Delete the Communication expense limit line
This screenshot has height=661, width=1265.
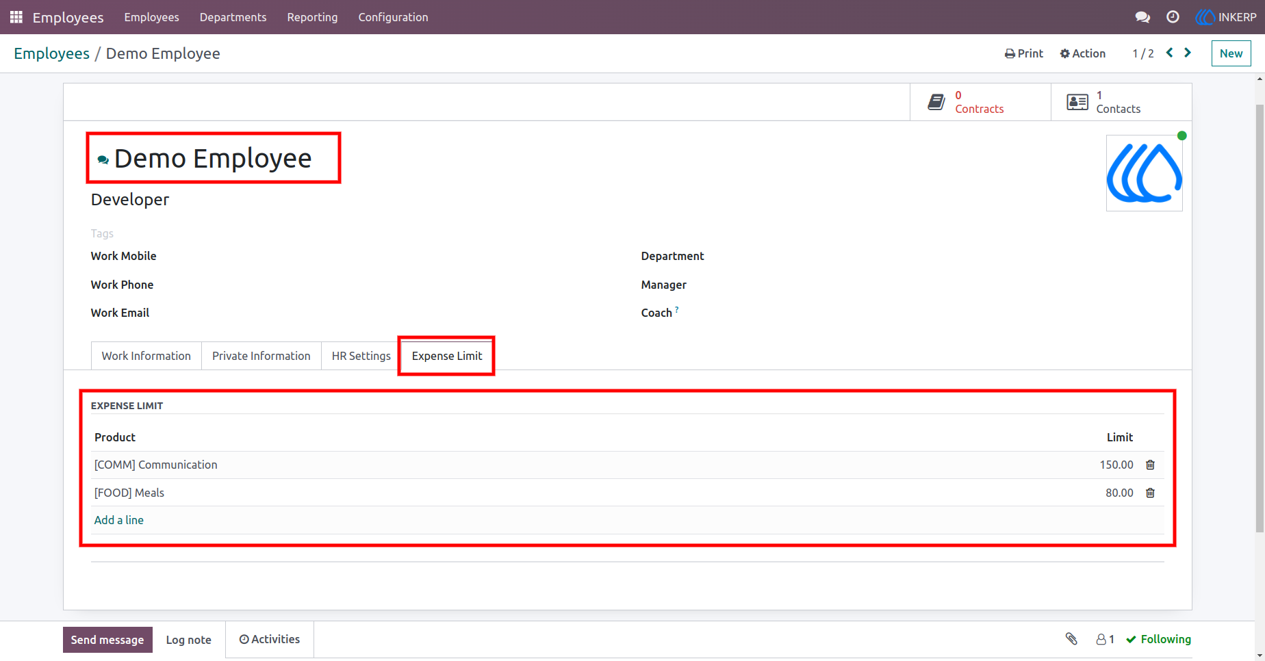pos(1151,465)
